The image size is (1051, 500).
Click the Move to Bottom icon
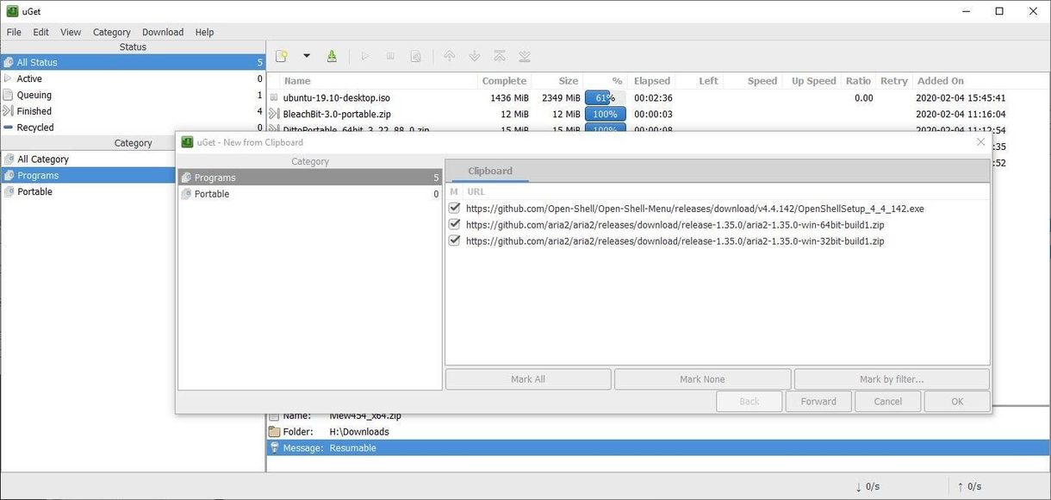click(524, 56)
